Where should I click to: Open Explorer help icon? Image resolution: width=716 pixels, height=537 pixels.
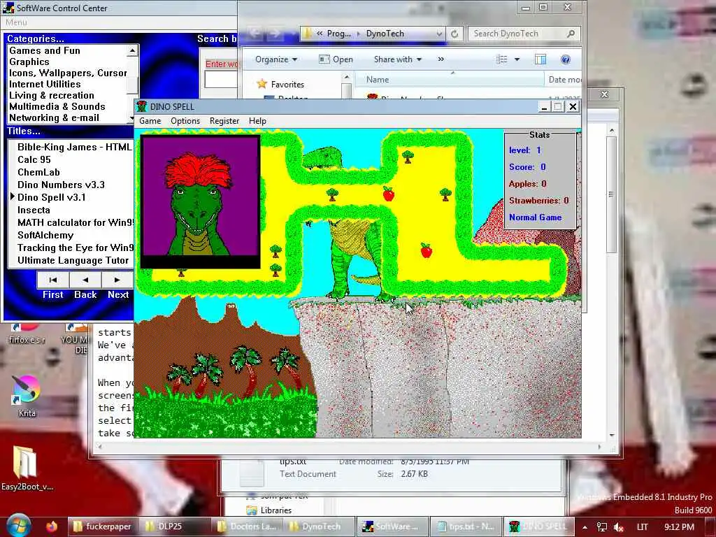pyautogui.click(x=565, y=59)
